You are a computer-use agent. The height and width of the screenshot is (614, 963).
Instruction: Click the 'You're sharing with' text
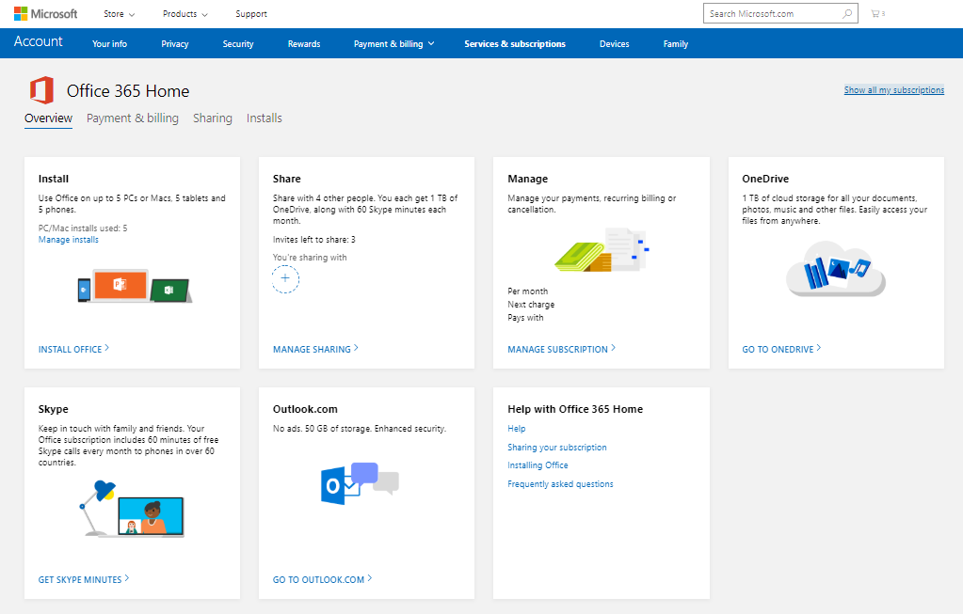(x=310, y=257)
